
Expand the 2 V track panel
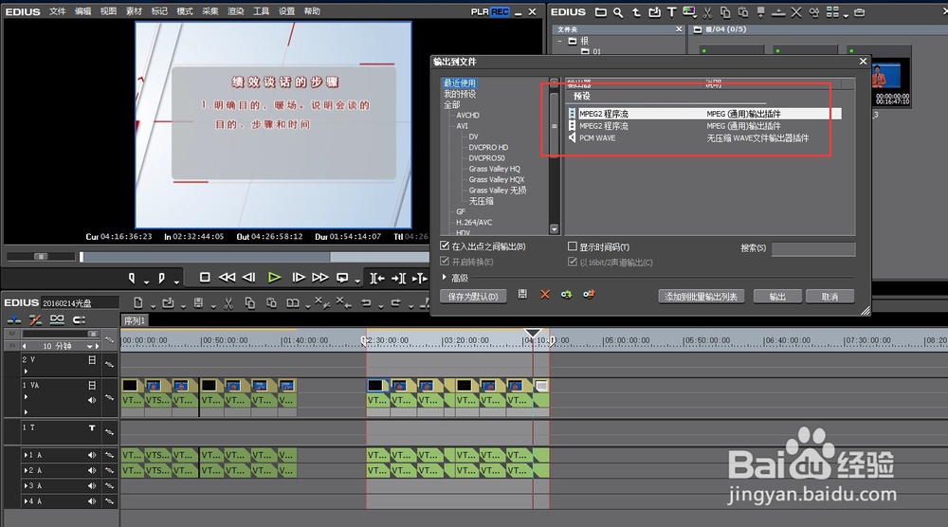26,372
